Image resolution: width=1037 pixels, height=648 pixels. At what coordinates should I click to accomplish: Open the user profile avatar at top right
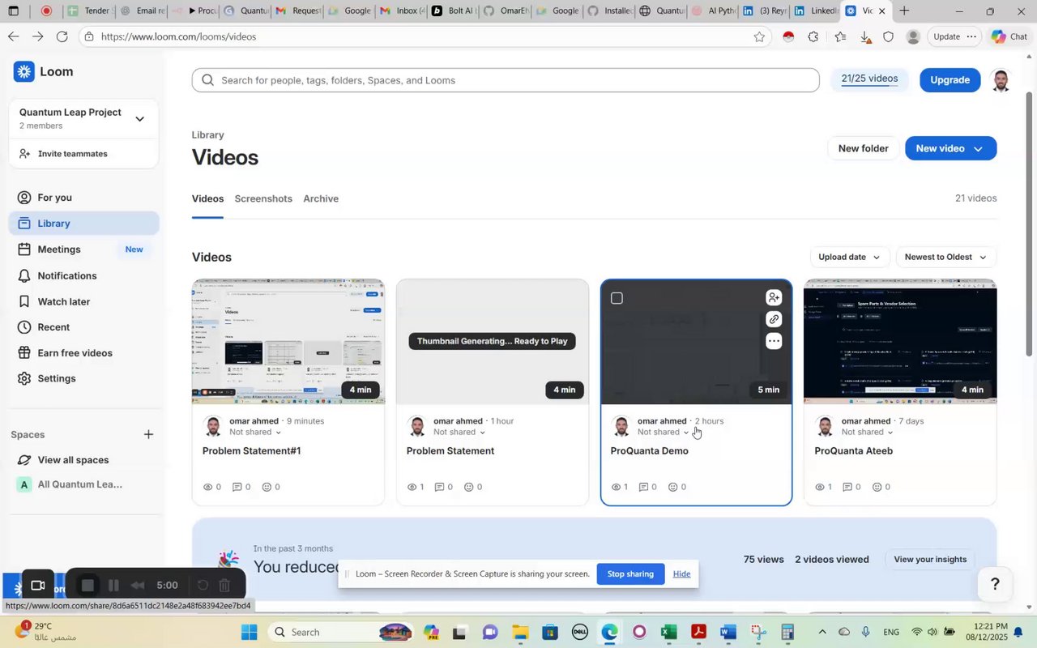click(1001, 80)
